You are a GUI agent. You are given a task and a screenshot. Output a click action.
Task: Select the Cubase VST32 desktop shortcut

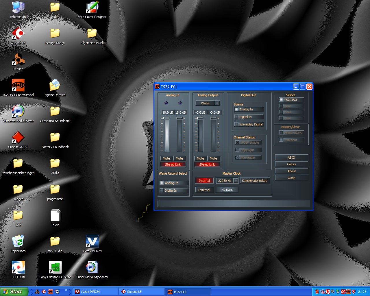click(x=18, y=140)
